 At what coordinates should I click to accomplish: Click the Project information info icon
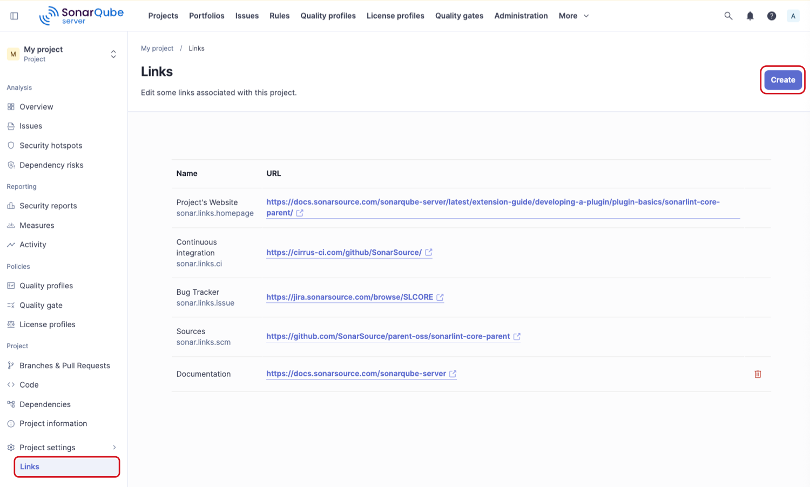click(x=11, y=424)
